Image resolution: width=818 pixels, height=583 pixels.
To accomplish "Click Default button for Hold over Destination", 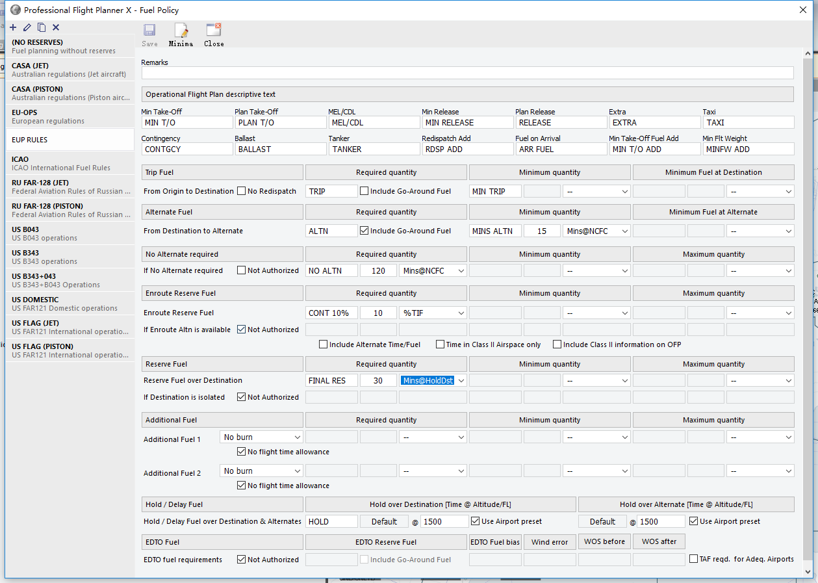I will 384,521.
